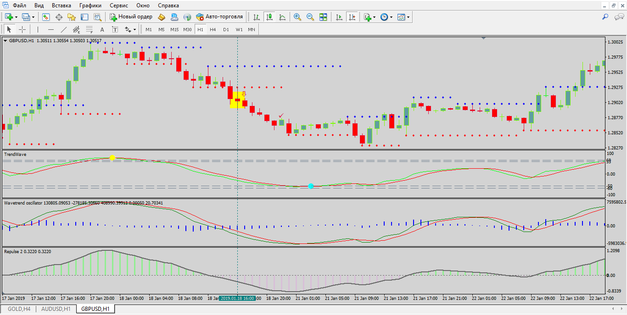
Task: Show the Terminal panel icon
Action: click(x=84, y=17)
